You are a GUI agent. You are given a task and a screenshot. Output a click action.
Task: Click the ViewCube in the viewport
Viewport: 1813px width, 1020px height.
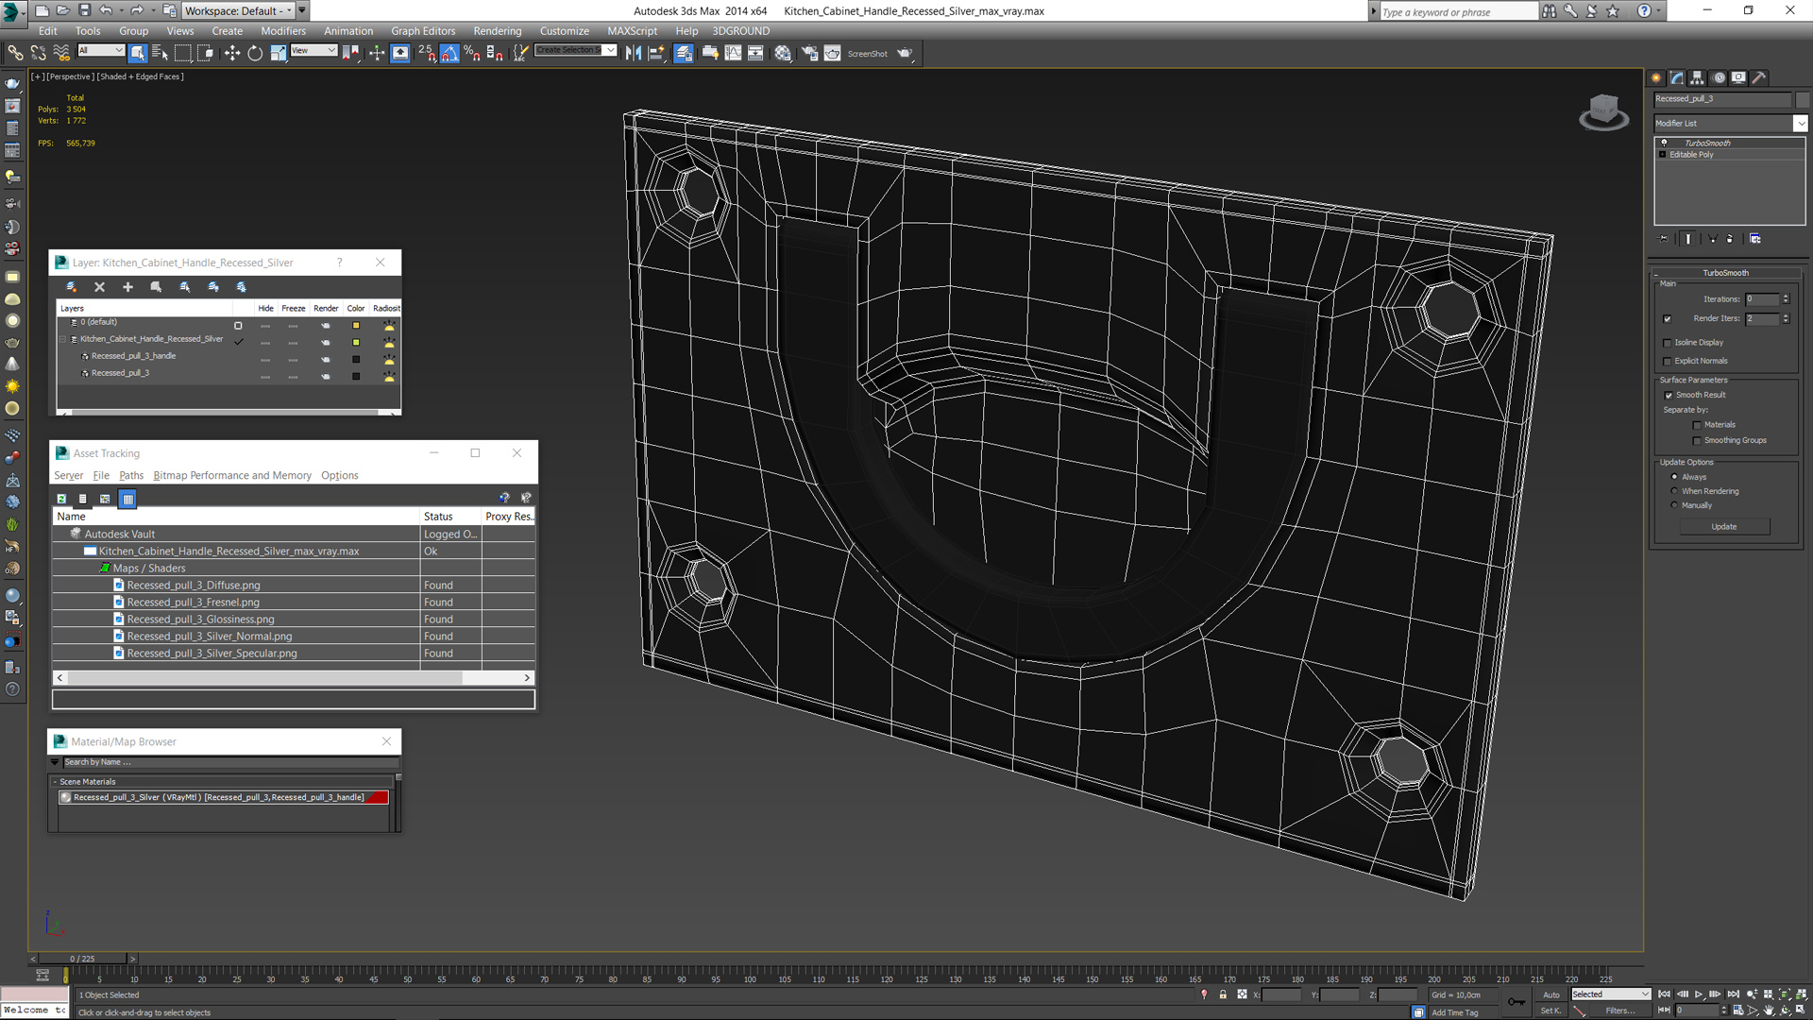click(1603, 111)
